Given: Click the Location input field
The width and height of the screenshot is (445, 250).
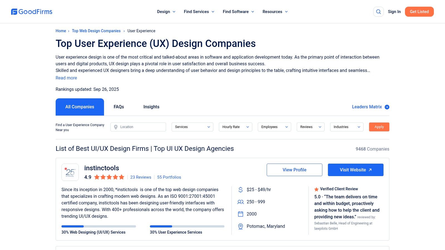Looking at the screenshot, I should 138,127.
